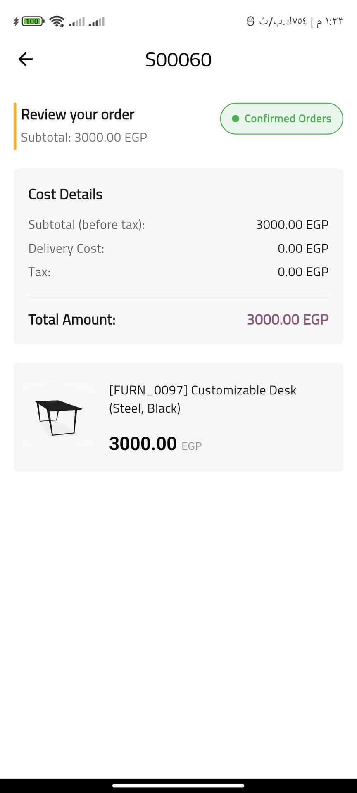Tap the Subtotal (before tax) label

(x=86, y=225)
